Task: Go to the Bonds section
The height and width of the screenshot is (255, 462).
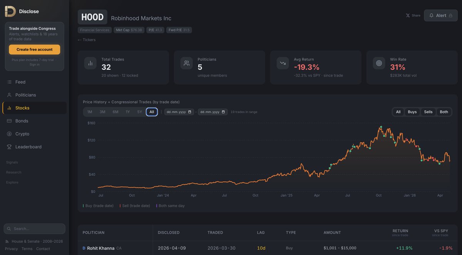Action: point(35,121)
